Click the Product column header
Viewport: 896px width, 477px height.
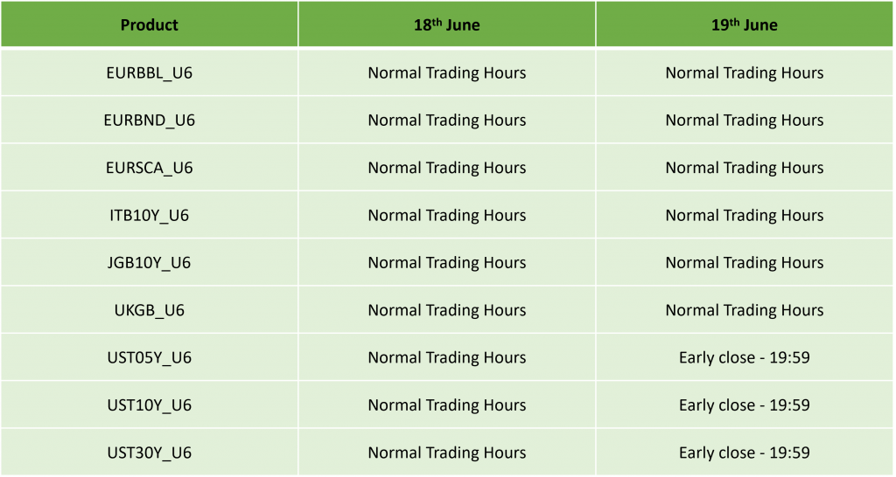tap(149, 24)
